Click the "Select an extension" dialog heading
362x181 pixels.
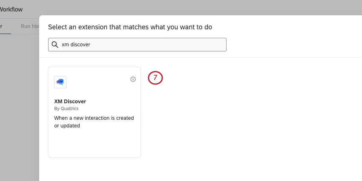tap(130, 27)
